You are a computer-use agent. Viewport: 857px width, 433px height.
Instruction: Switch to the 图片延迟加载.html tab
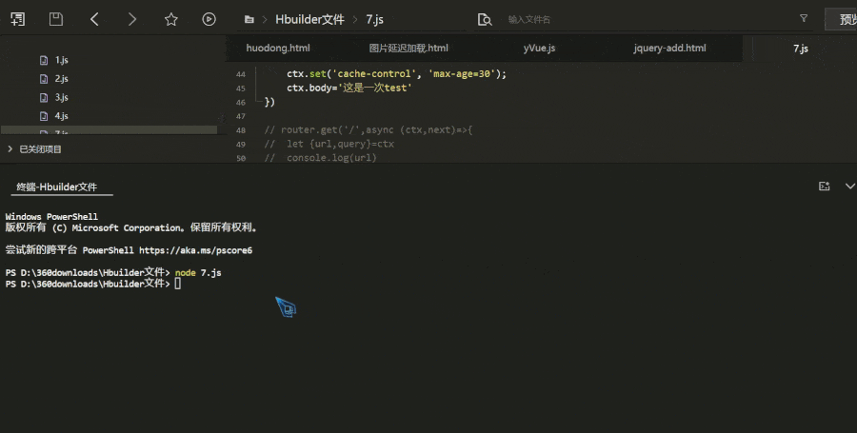pyautogui.click(x=409, y=48)
